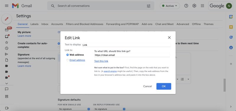Open search options filter icon
The height and width of the screenshot is (111, 236).
(149, 6)
